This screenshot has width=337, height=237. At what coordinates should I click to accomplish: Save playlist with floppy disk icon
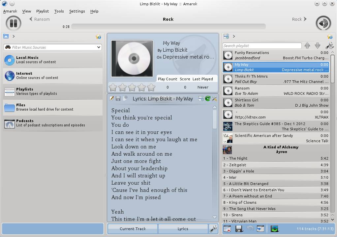coord(239,229)
